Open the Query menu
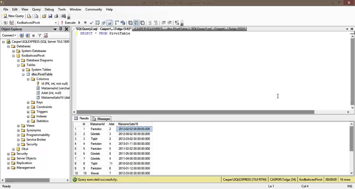This screenshot has width=355, height=189. click(x=36, y=9)
